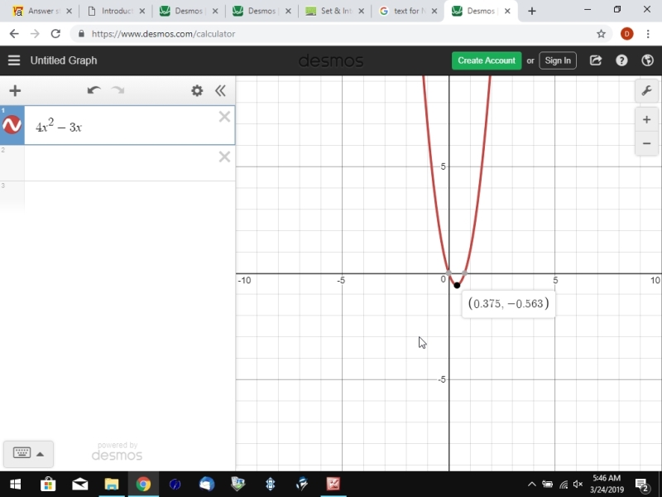Click the muted volume icon in tray

578,485
